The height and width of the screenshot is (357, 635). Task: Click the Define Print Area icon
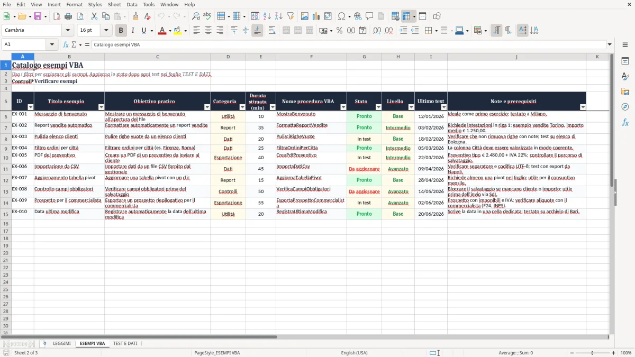[x=395, y=16]
